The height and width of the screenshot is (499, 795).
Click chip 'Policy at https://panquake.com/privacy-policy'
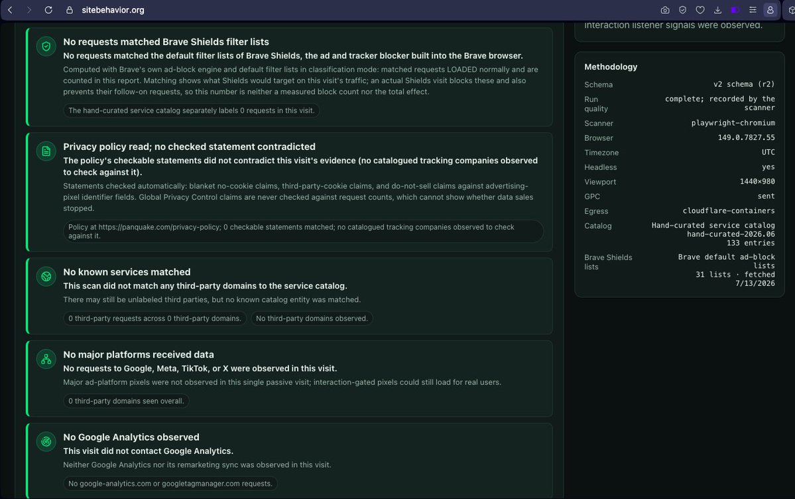click(x=303, y=232)
